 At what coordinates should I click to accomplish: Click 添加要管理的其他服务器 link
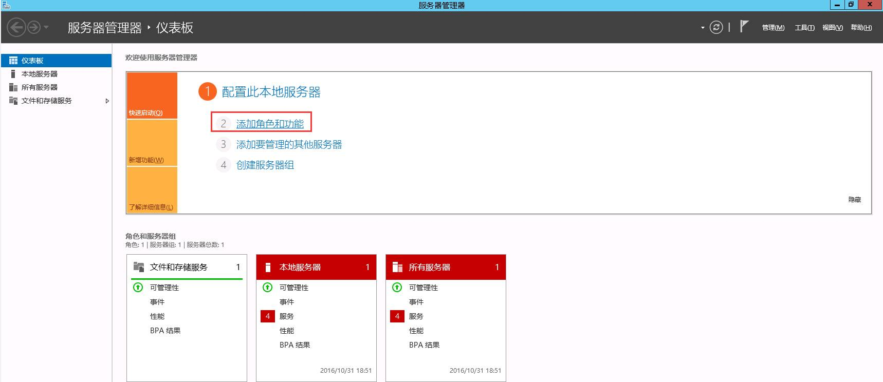pyautogui.click(x=289, y=144)
